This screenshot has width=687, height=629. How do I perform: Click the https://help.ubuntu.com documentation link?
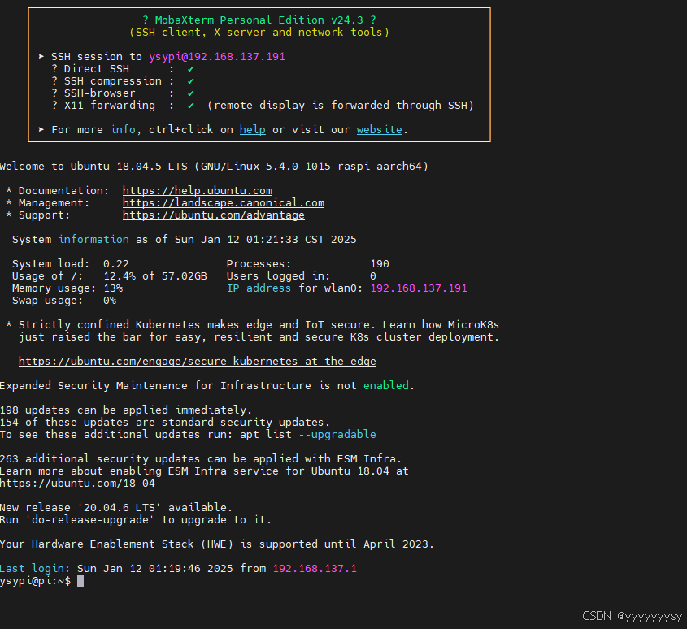pyautogui.click(x=198, y=191)
